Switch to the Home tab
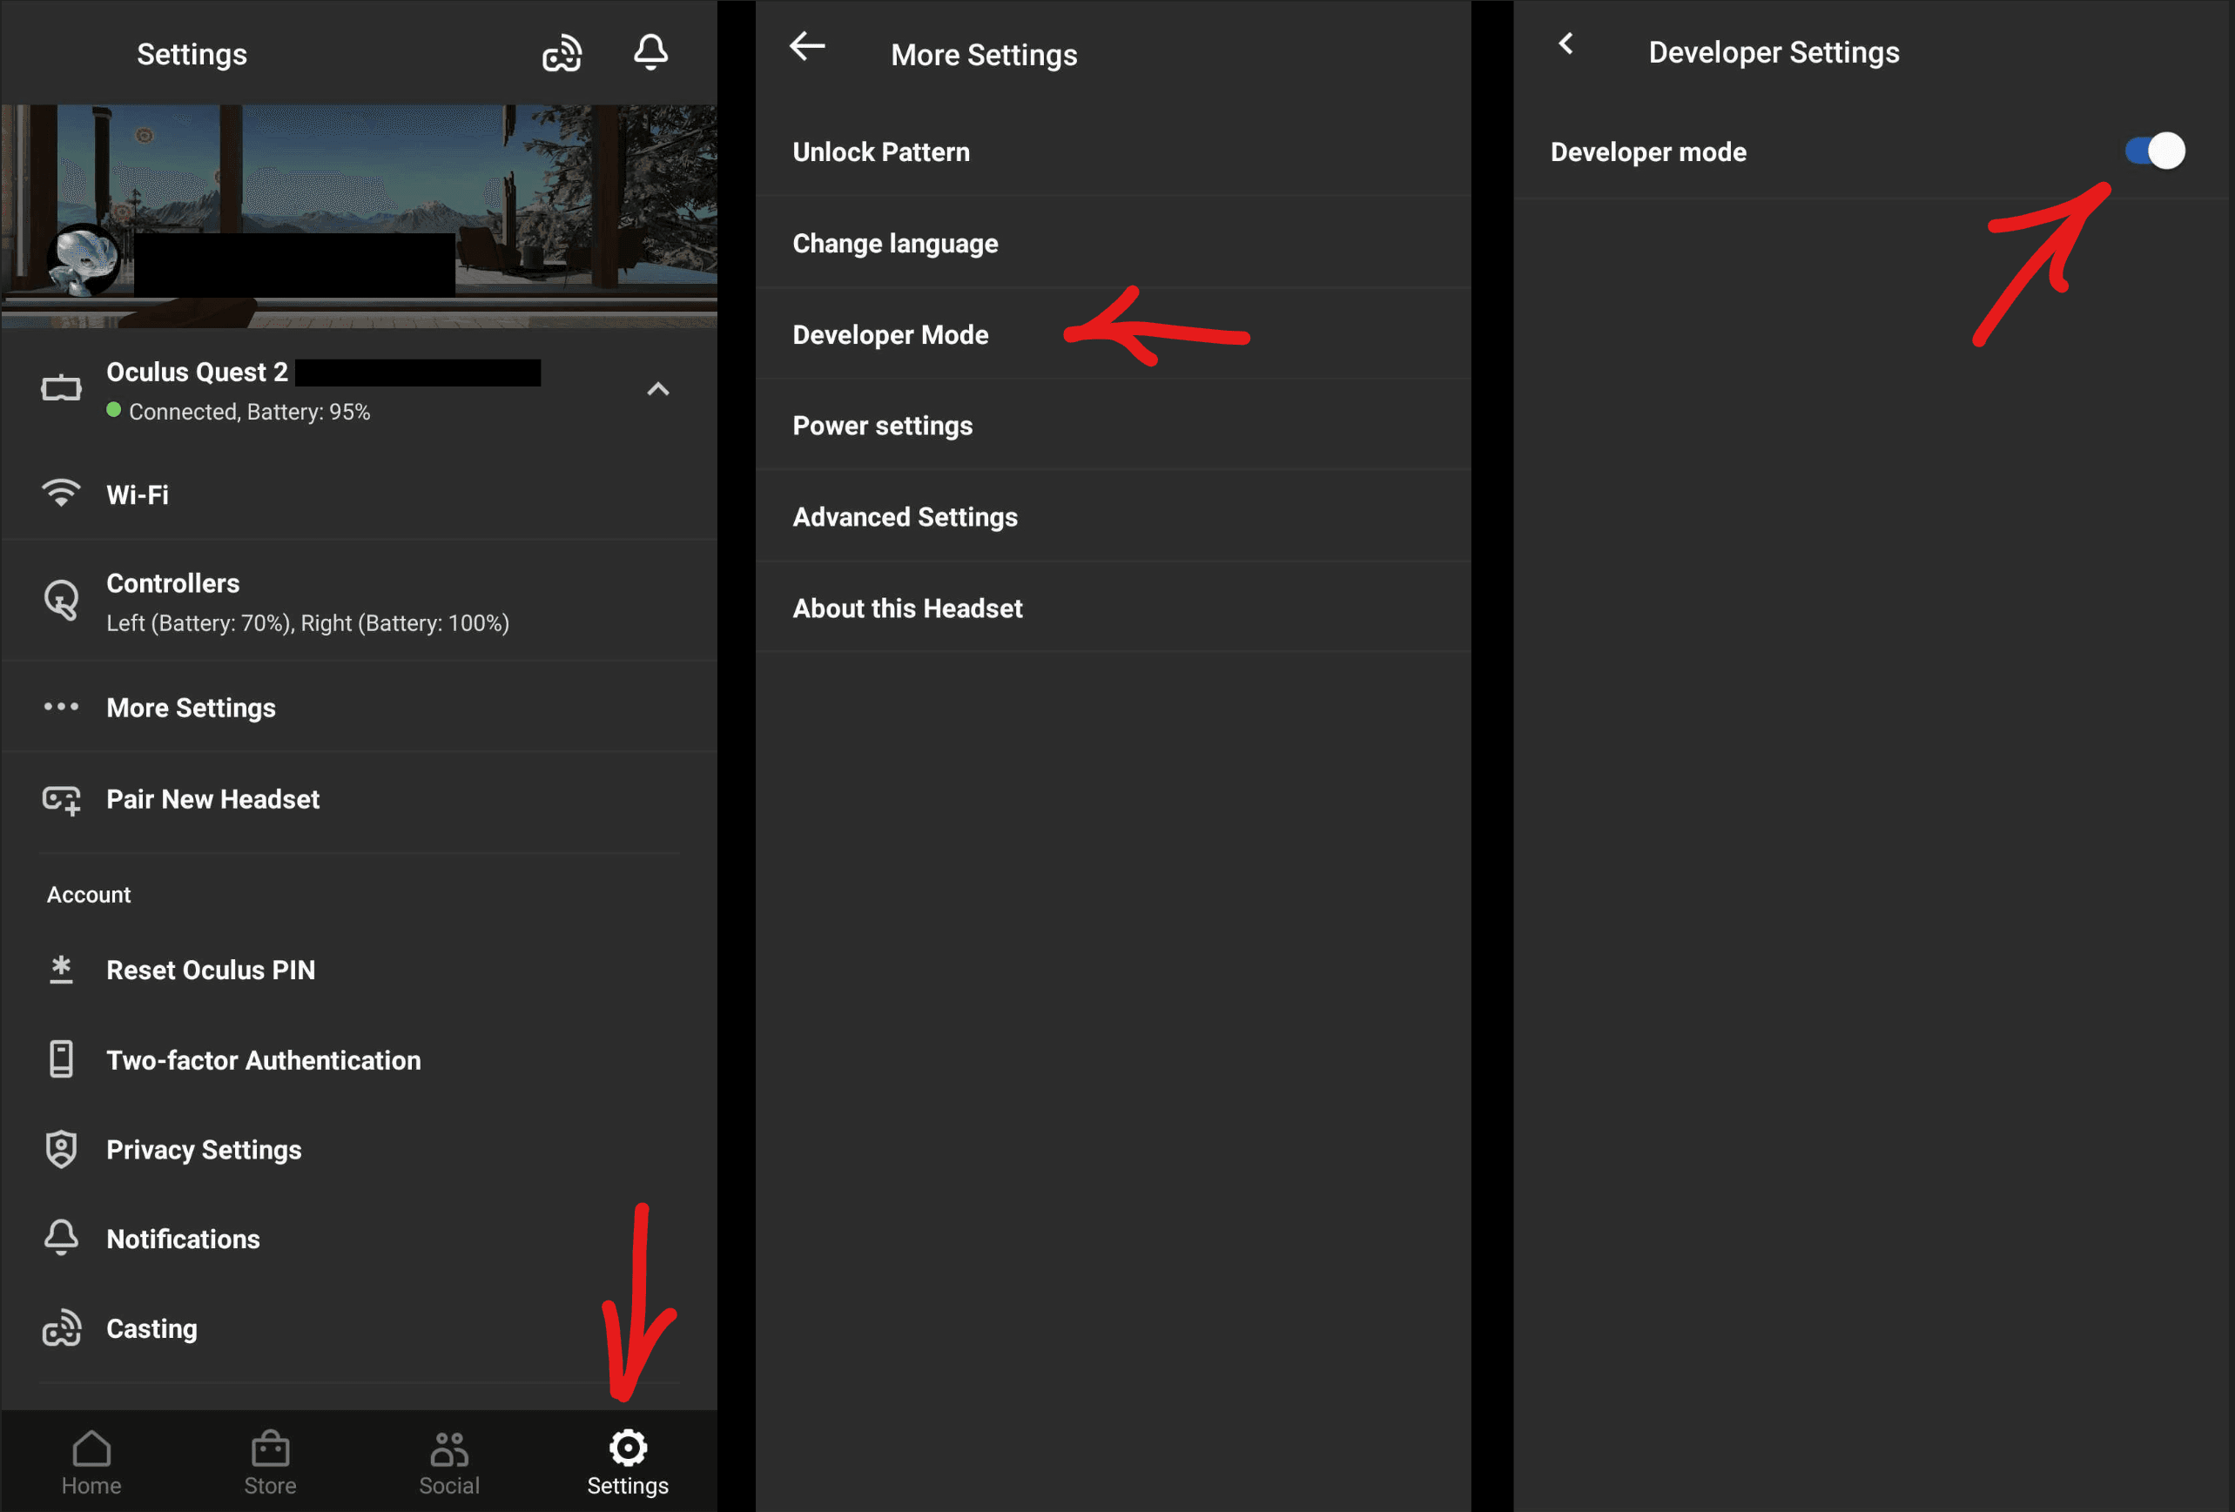This screenshot has height=1512, width=2235. [91, 1461]
